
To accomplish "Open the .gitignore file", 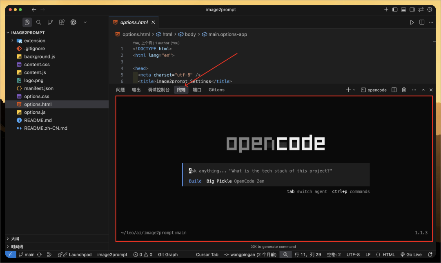I will tap(34, 49).
